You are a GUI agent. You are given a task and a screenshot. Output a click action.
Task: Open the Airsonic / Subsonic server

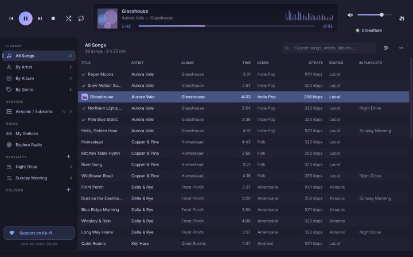(x=39, y=112)
